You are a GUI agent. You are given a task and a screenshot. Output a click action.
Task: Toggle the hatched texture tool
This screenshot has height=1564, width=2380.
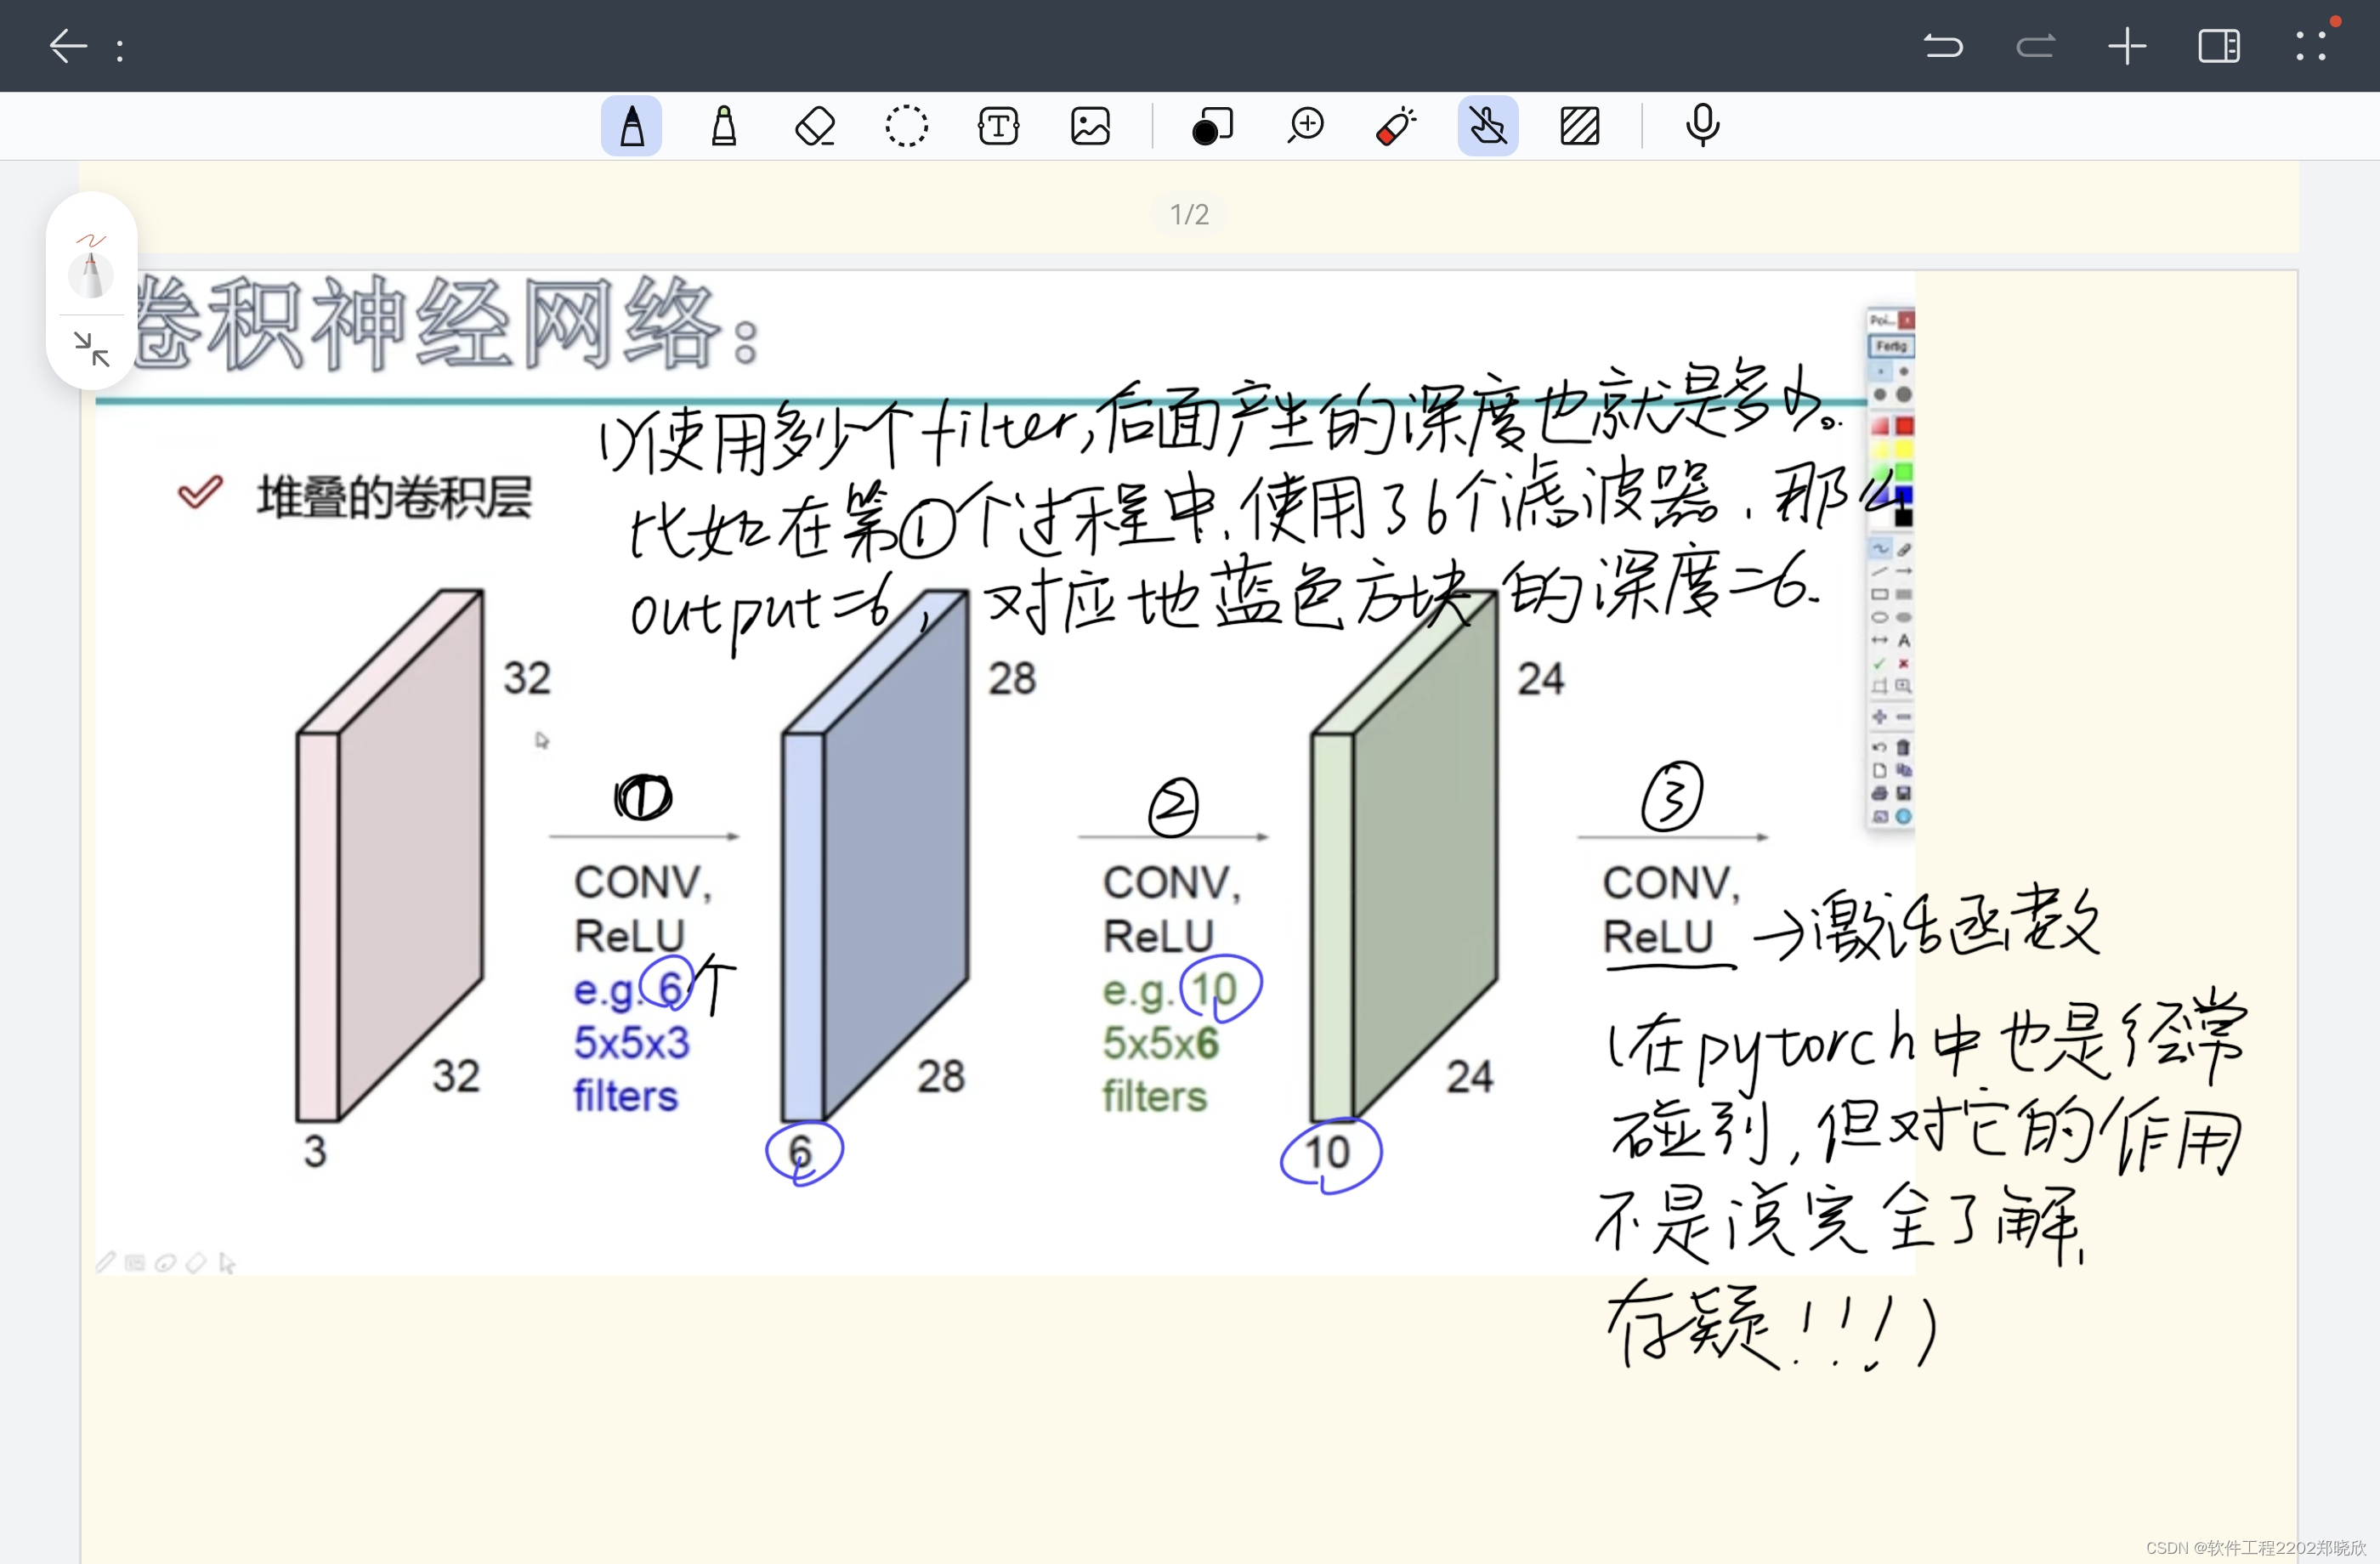click(x=1579, y=127)
